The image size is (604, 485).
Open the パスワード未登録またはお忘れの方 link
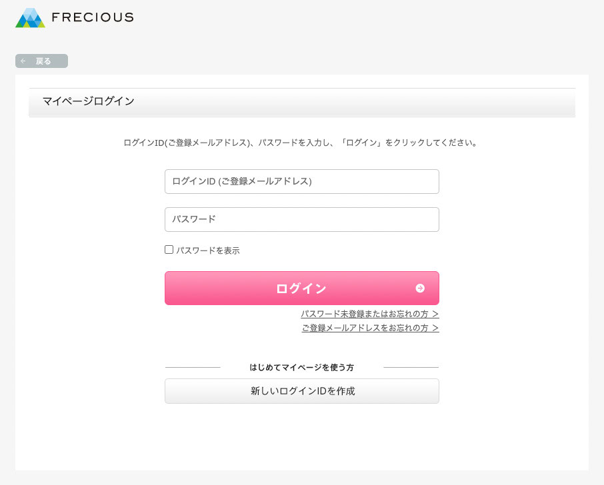pyautogui.click(x=364, y=314)
